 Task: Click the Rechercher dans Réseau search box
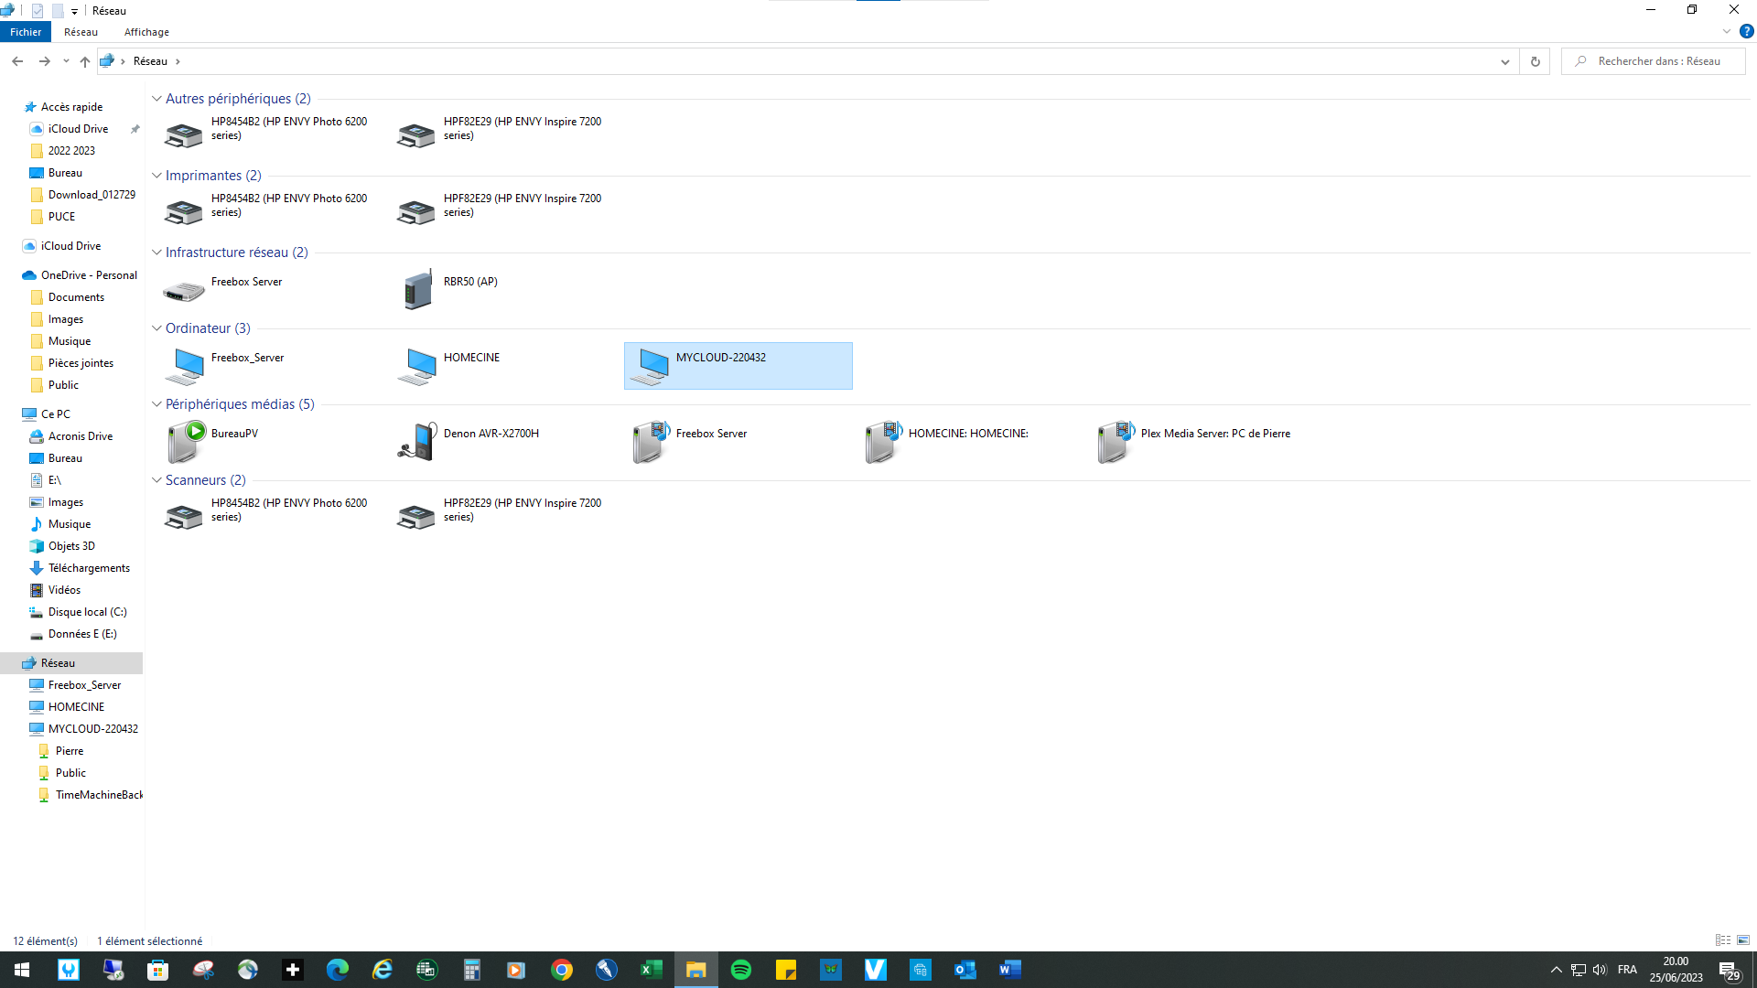click(x=1658, y=61)
